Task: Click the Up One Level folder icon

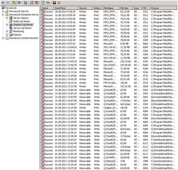Action: click(x=14, y=3)
